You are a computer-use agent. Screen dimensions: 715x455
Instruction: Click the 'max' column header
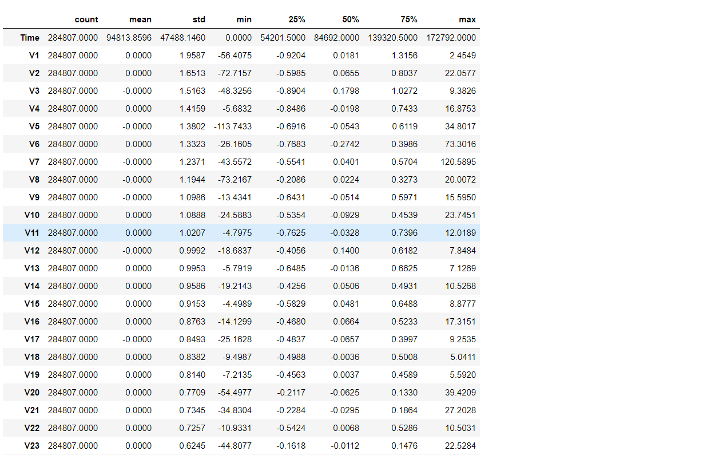[x=467, y=19]
